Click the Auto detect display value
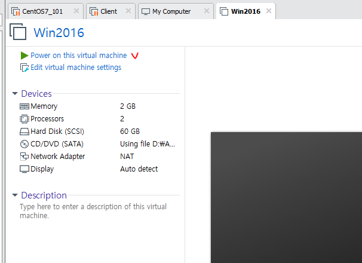The height and width of the screenshot is (263, 362). coord(139,169)
